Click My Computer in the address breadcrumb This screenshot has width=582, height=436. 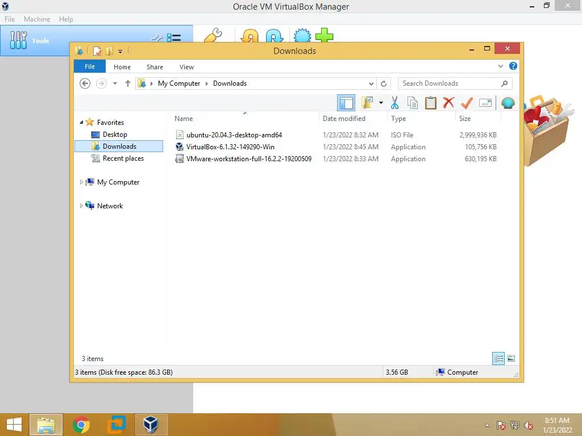179,83
